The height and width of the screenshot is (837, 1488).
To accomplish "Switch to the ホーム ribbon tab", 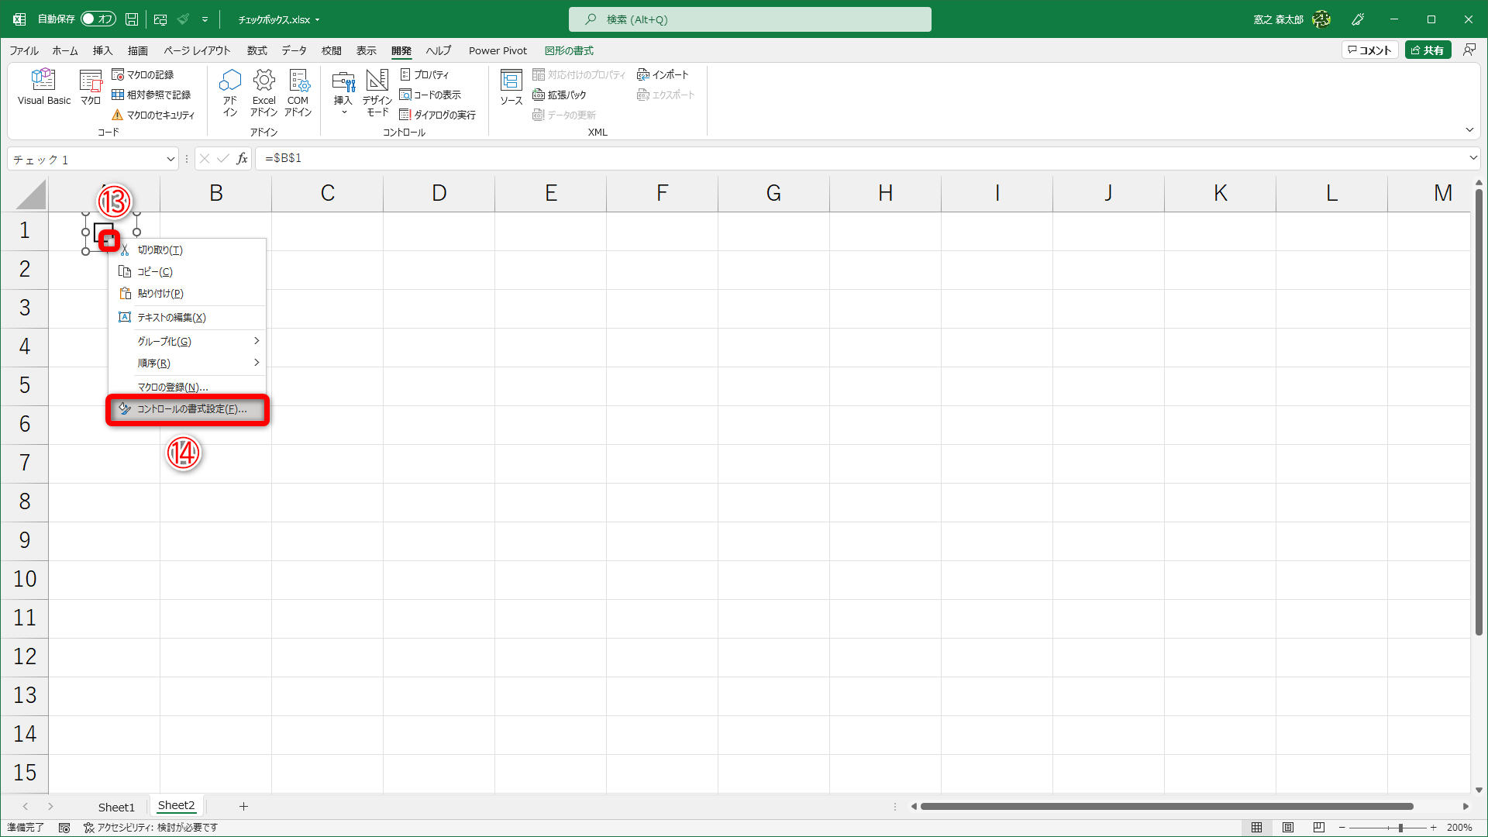I will [65, 50].
